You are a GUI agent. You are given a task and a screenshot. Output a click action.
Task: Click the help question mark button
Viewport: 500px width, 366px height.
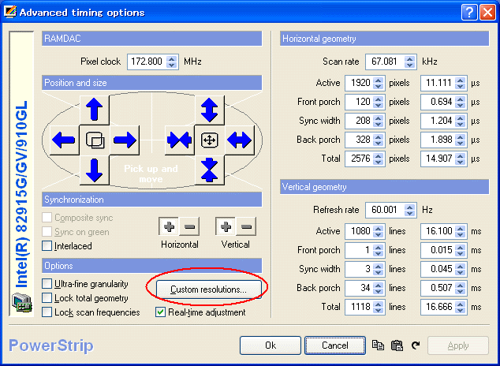pos(469,13)
